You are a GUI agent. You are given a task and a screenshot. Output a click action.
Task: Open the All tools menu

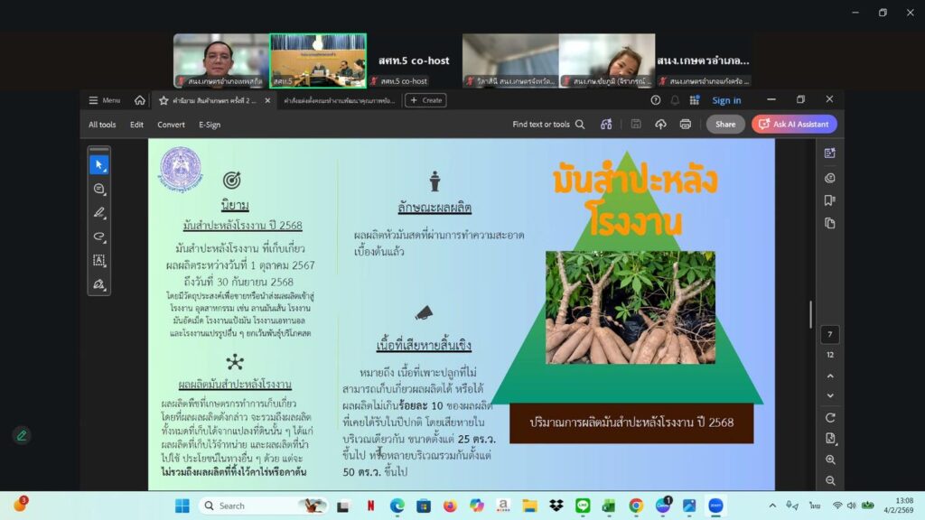[x=102, y=125]
